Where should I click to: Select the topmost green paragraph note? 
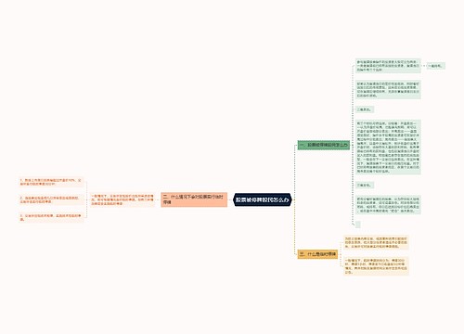(388, 66)
